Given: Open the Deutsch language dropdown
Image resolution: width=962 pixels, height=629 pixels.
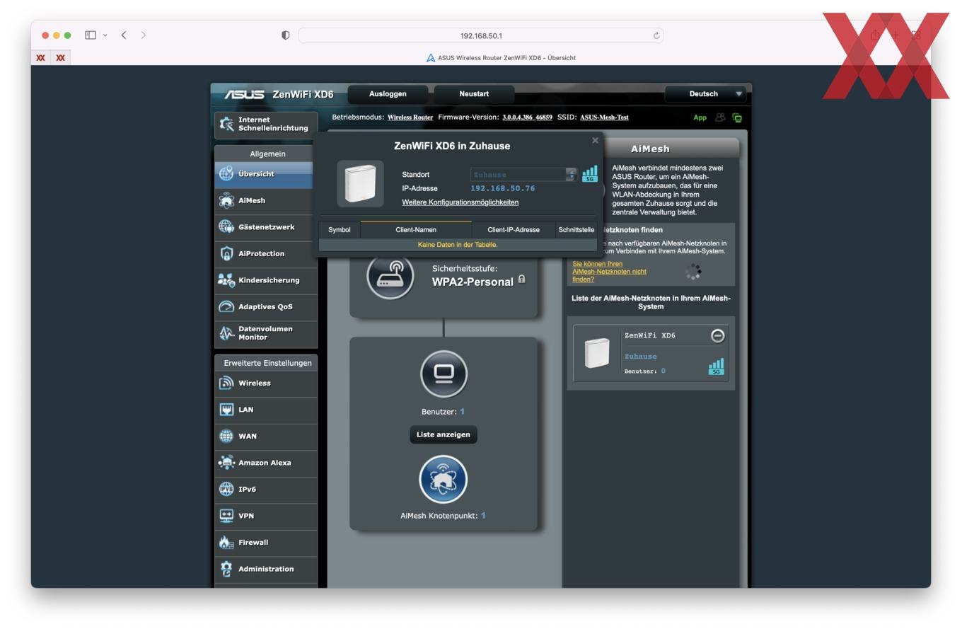Looking at the screenshot, I should coord(706,94).
